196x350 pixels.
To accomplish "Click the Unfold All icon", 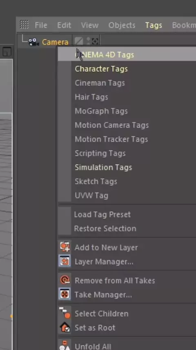I will [x=65, y=345].
